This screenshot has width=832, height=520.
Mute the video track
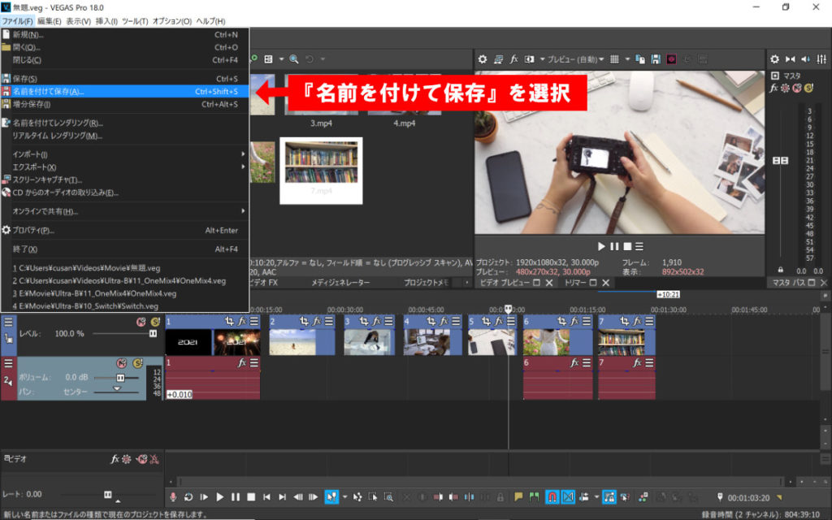coord(141,322)
